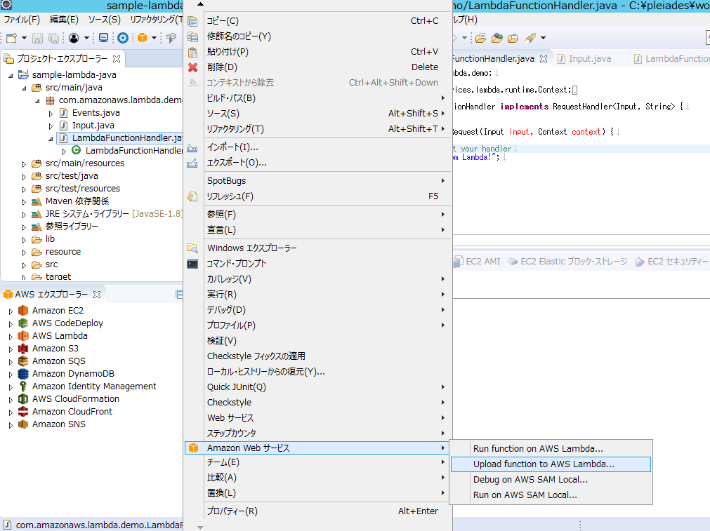Collapse the sample-lambda-java project node
710x531 pixels.
[x=11, y=76]
